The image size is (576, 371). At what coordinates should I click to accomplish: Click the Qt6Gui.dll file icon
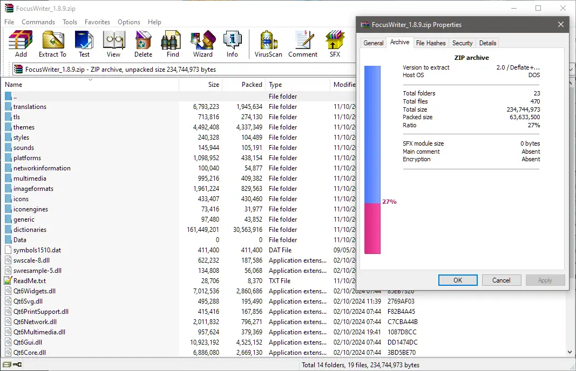point(8,342)
